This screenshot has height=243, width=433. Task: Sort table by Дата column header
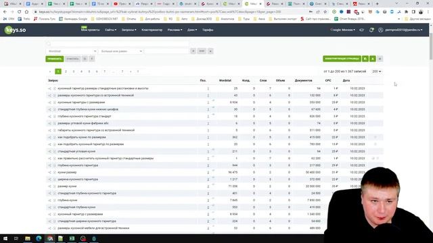pyautogui.click(x=346, y=80)
